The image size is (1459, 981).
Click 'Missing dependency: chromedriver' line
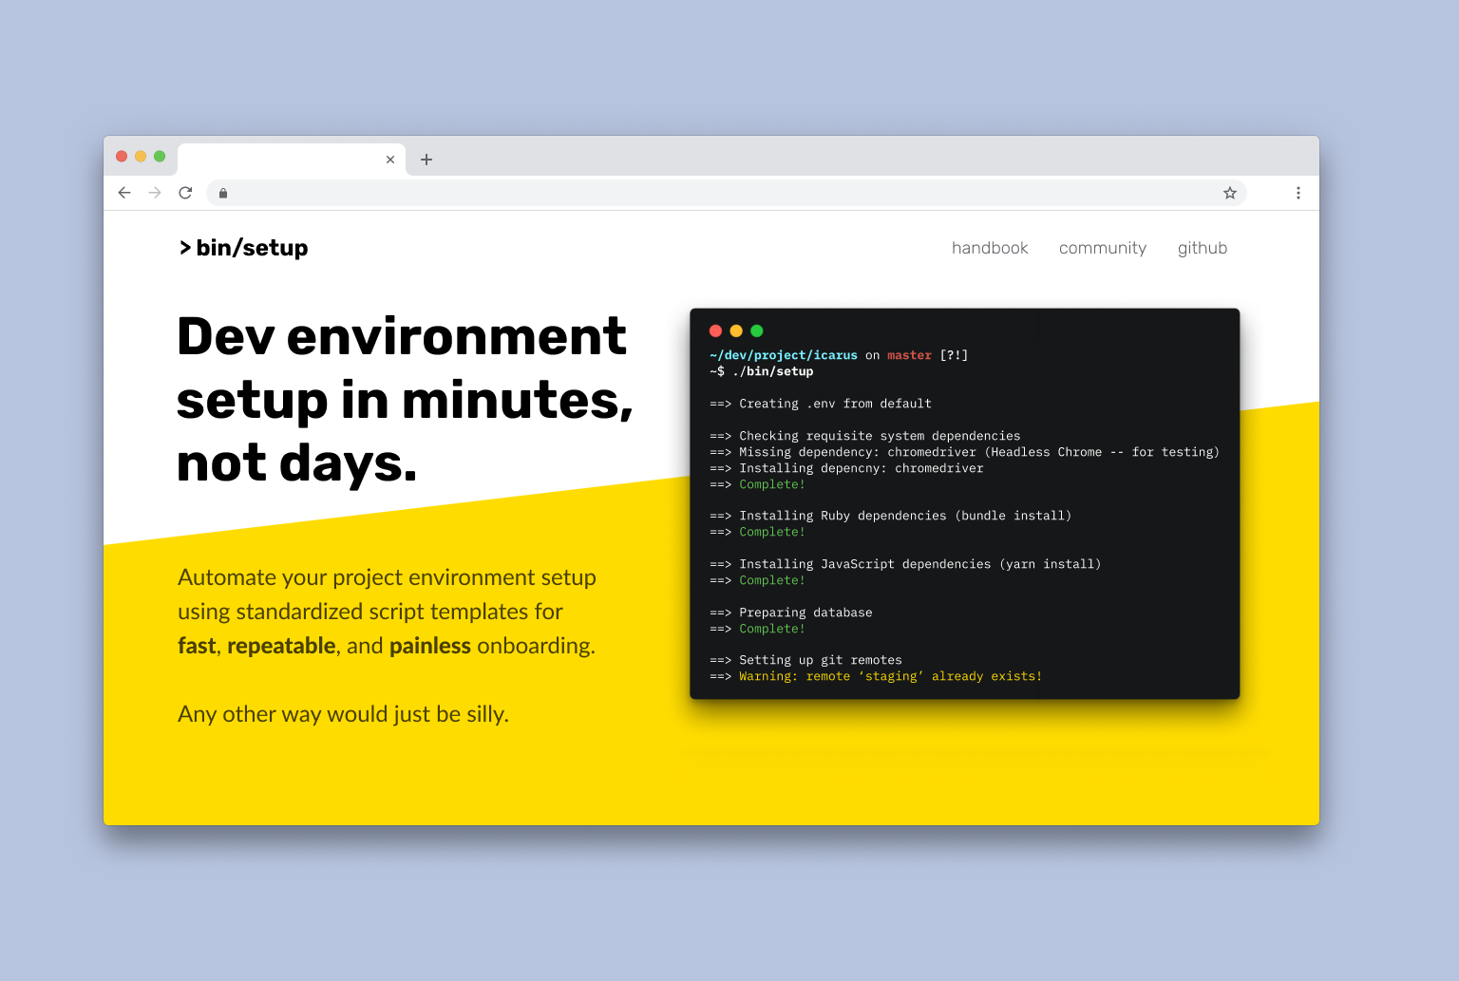[964, 452]
